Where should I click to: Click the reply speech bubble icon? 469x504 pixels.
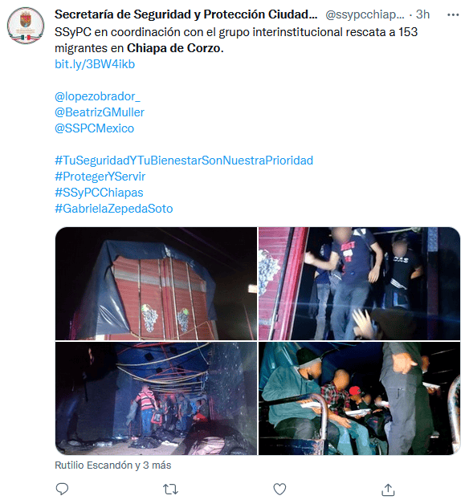62,489
